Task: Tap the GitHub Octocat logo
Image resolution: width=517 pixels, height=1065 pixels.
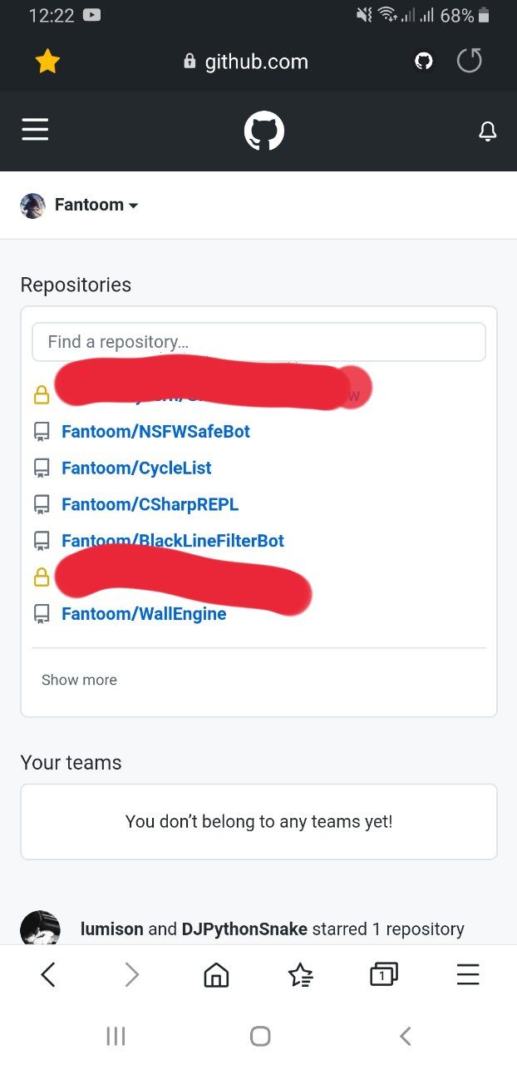Action: [x=264, y=131]
